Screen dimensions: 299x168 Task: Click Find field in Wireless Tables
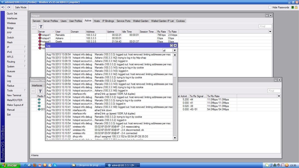click(274, 91)
